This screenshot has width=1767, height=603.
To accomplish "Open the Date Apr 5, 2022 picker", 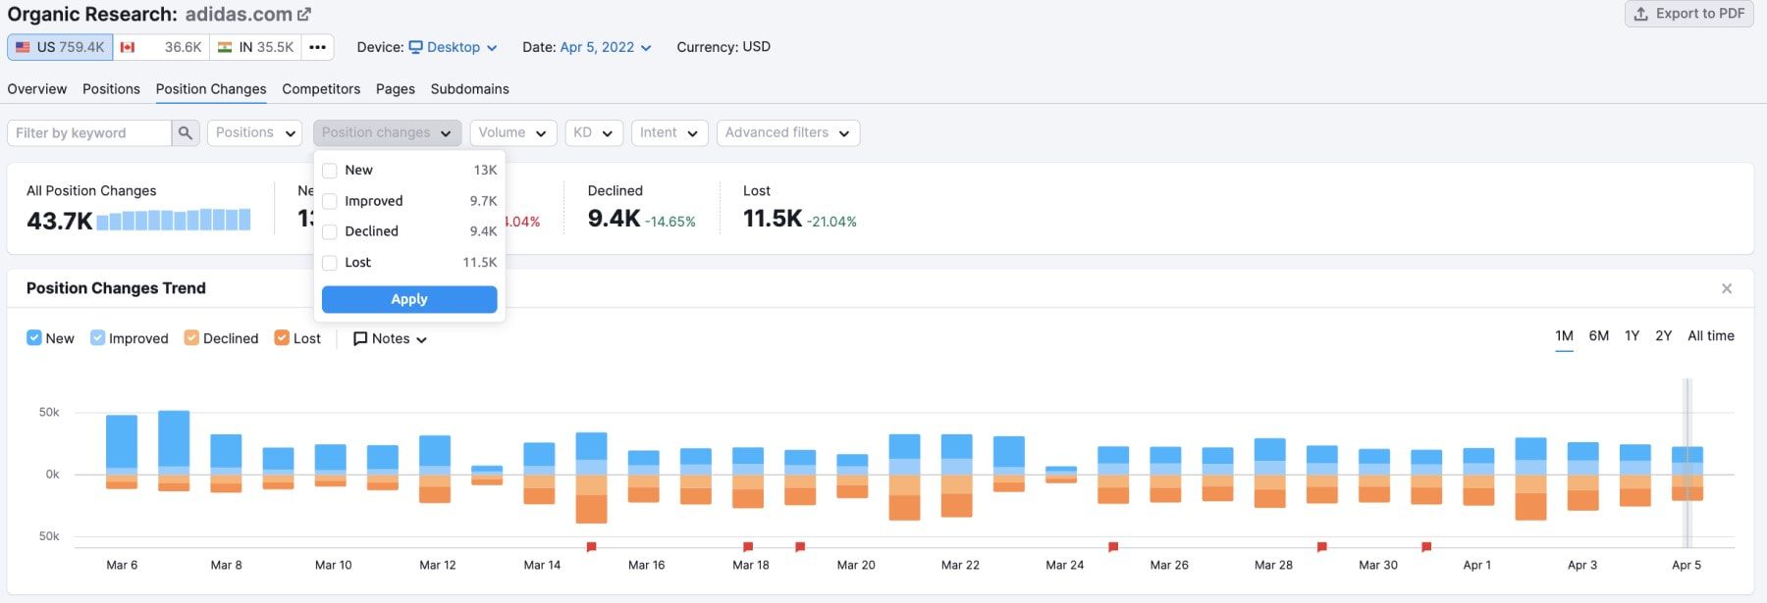I will (605, 47).
